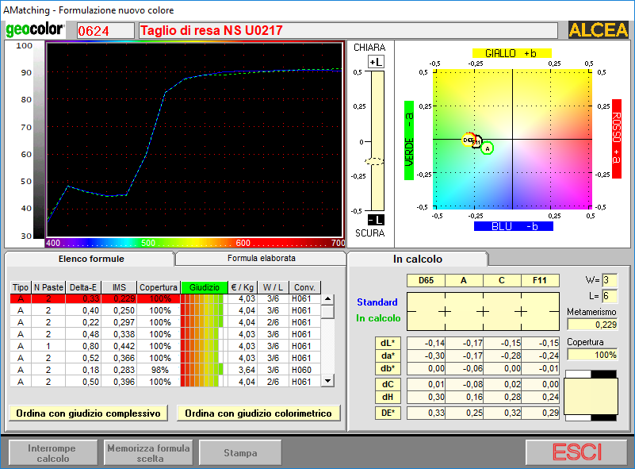Click the da* row label
635x469 pixels.
(388, 356)
